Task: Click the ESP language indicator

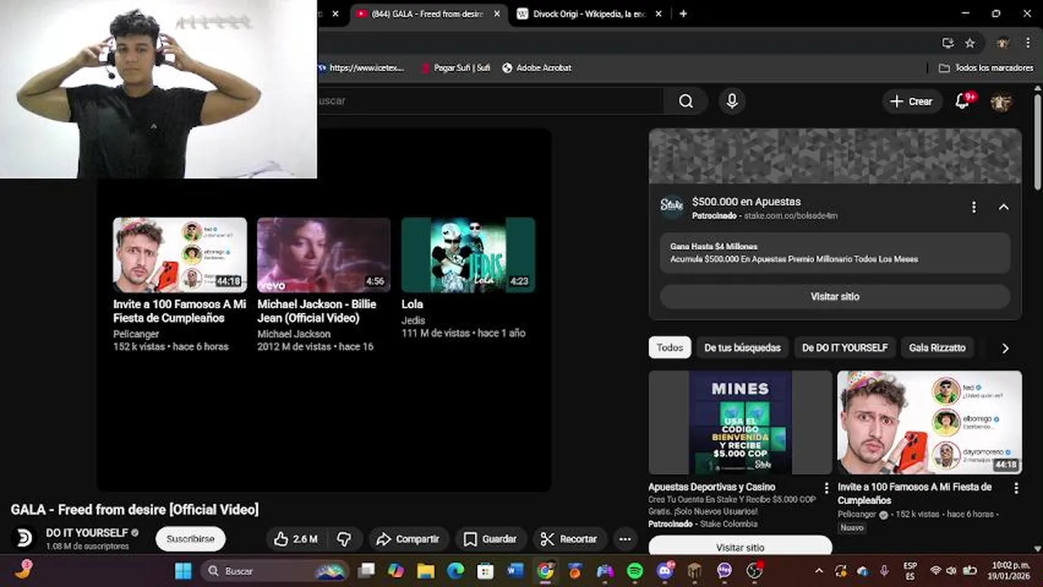Action: 910,571
